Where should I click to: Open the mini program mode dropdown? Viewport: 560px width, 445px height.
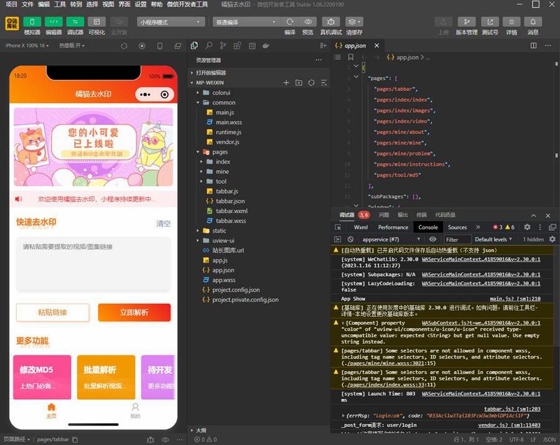point(170,22)
